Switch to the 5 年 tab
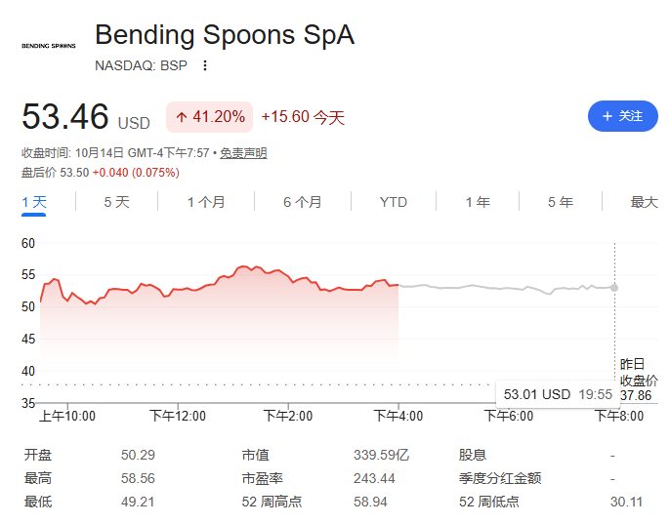The image size is (670, 524). 561,202
